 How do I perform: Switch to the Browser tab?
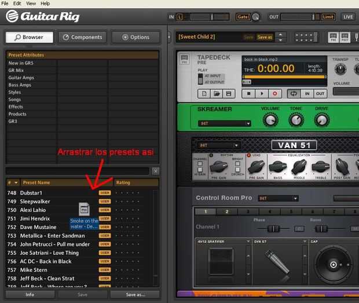pos(30,37)
